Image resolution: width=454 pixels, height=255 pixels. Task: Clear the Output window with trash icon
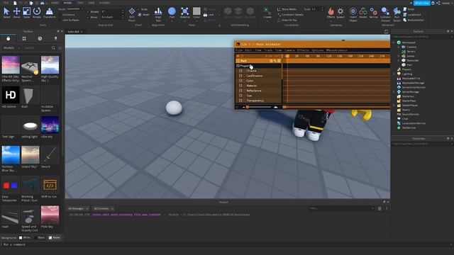(x=380, y=208)
